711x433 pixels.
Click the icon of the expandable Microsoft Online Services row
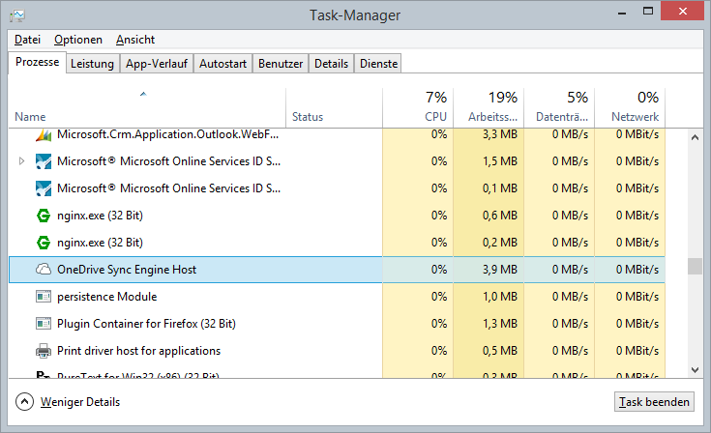pos(44,161)
